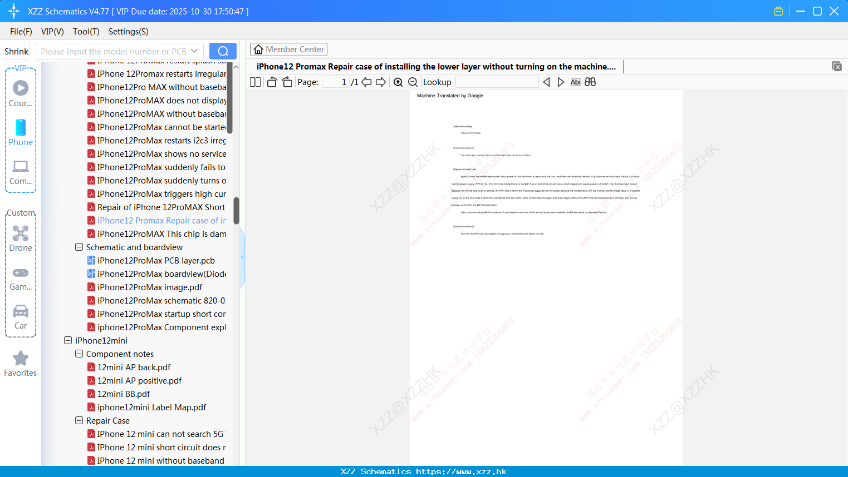Open the Settings(S) menu
Image resolution: width=848 pixels, height=477 pixels.
(129, 32)
